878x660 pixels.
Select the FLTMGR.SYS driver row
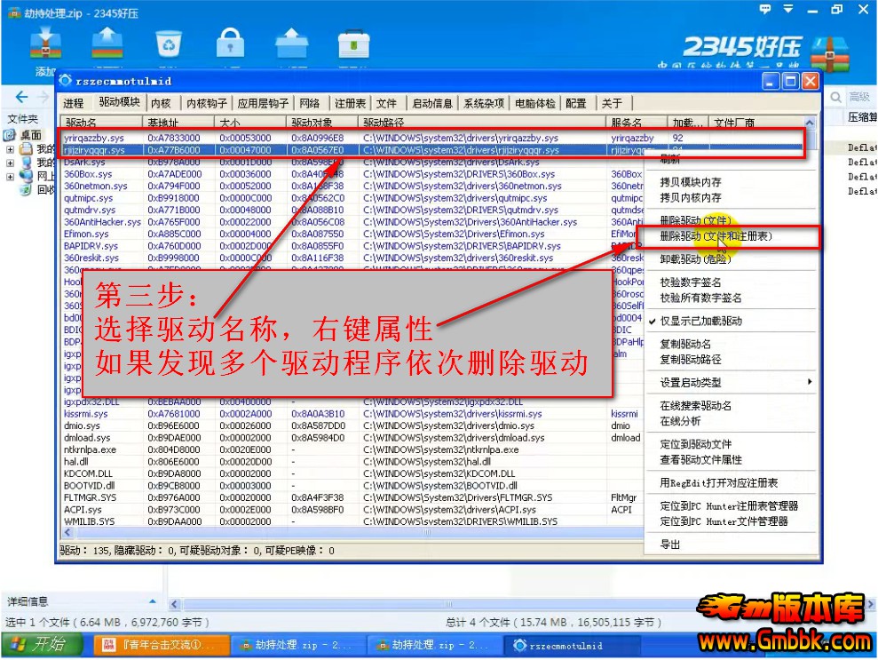[352, 497]
